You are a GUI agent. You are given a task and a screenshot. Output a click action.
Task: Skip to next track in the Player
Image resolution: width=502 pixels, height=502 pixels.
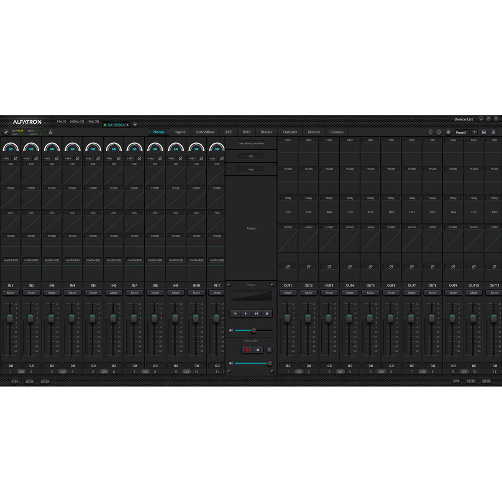256,313
